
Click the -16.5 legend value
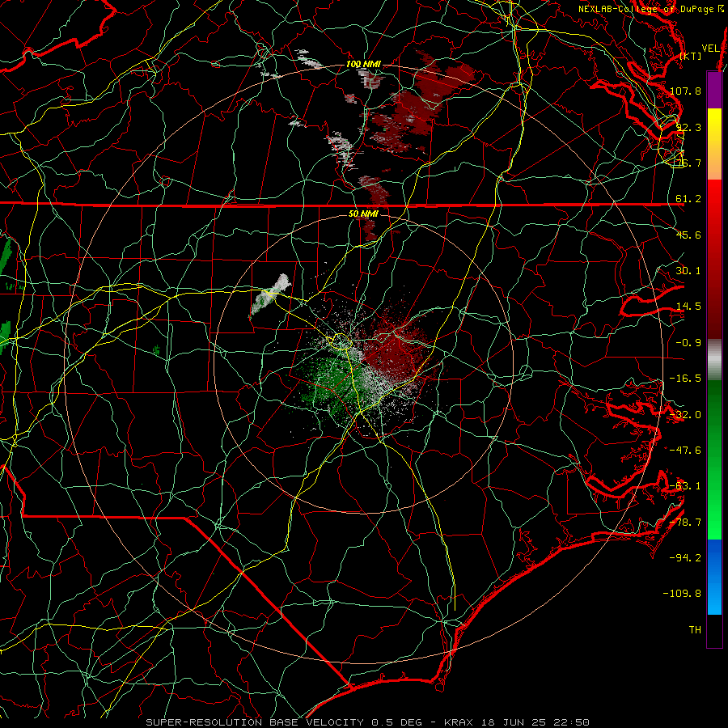coord(685,379)
